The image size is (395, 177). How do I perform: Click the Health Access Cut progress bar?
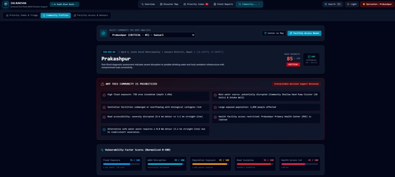coord(299,164)
